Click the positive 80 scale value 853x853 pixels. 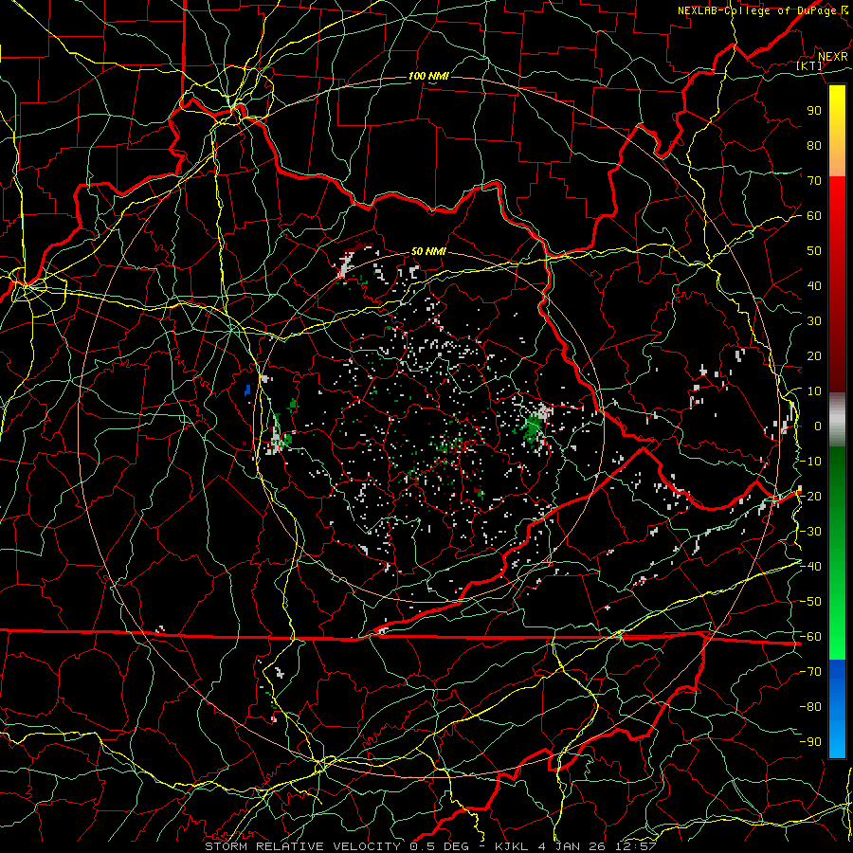point(814,145)
